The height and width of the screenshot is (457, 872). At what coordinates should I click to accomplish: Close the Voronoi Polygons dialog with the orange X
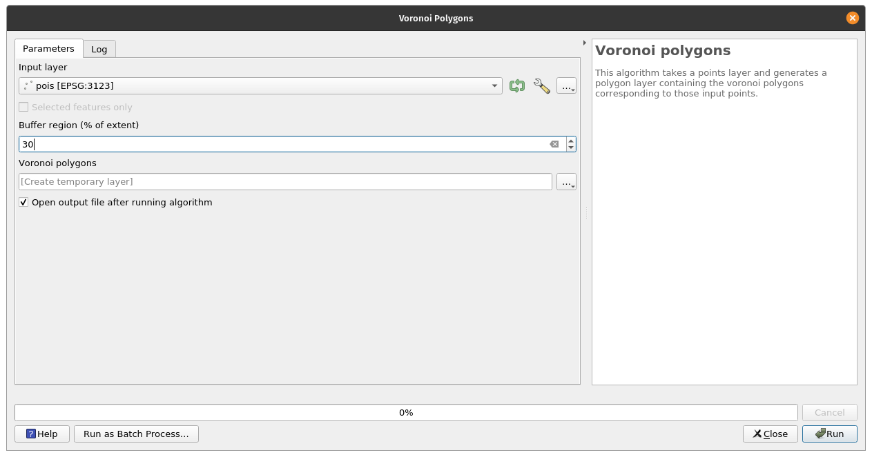click(852, 19)
